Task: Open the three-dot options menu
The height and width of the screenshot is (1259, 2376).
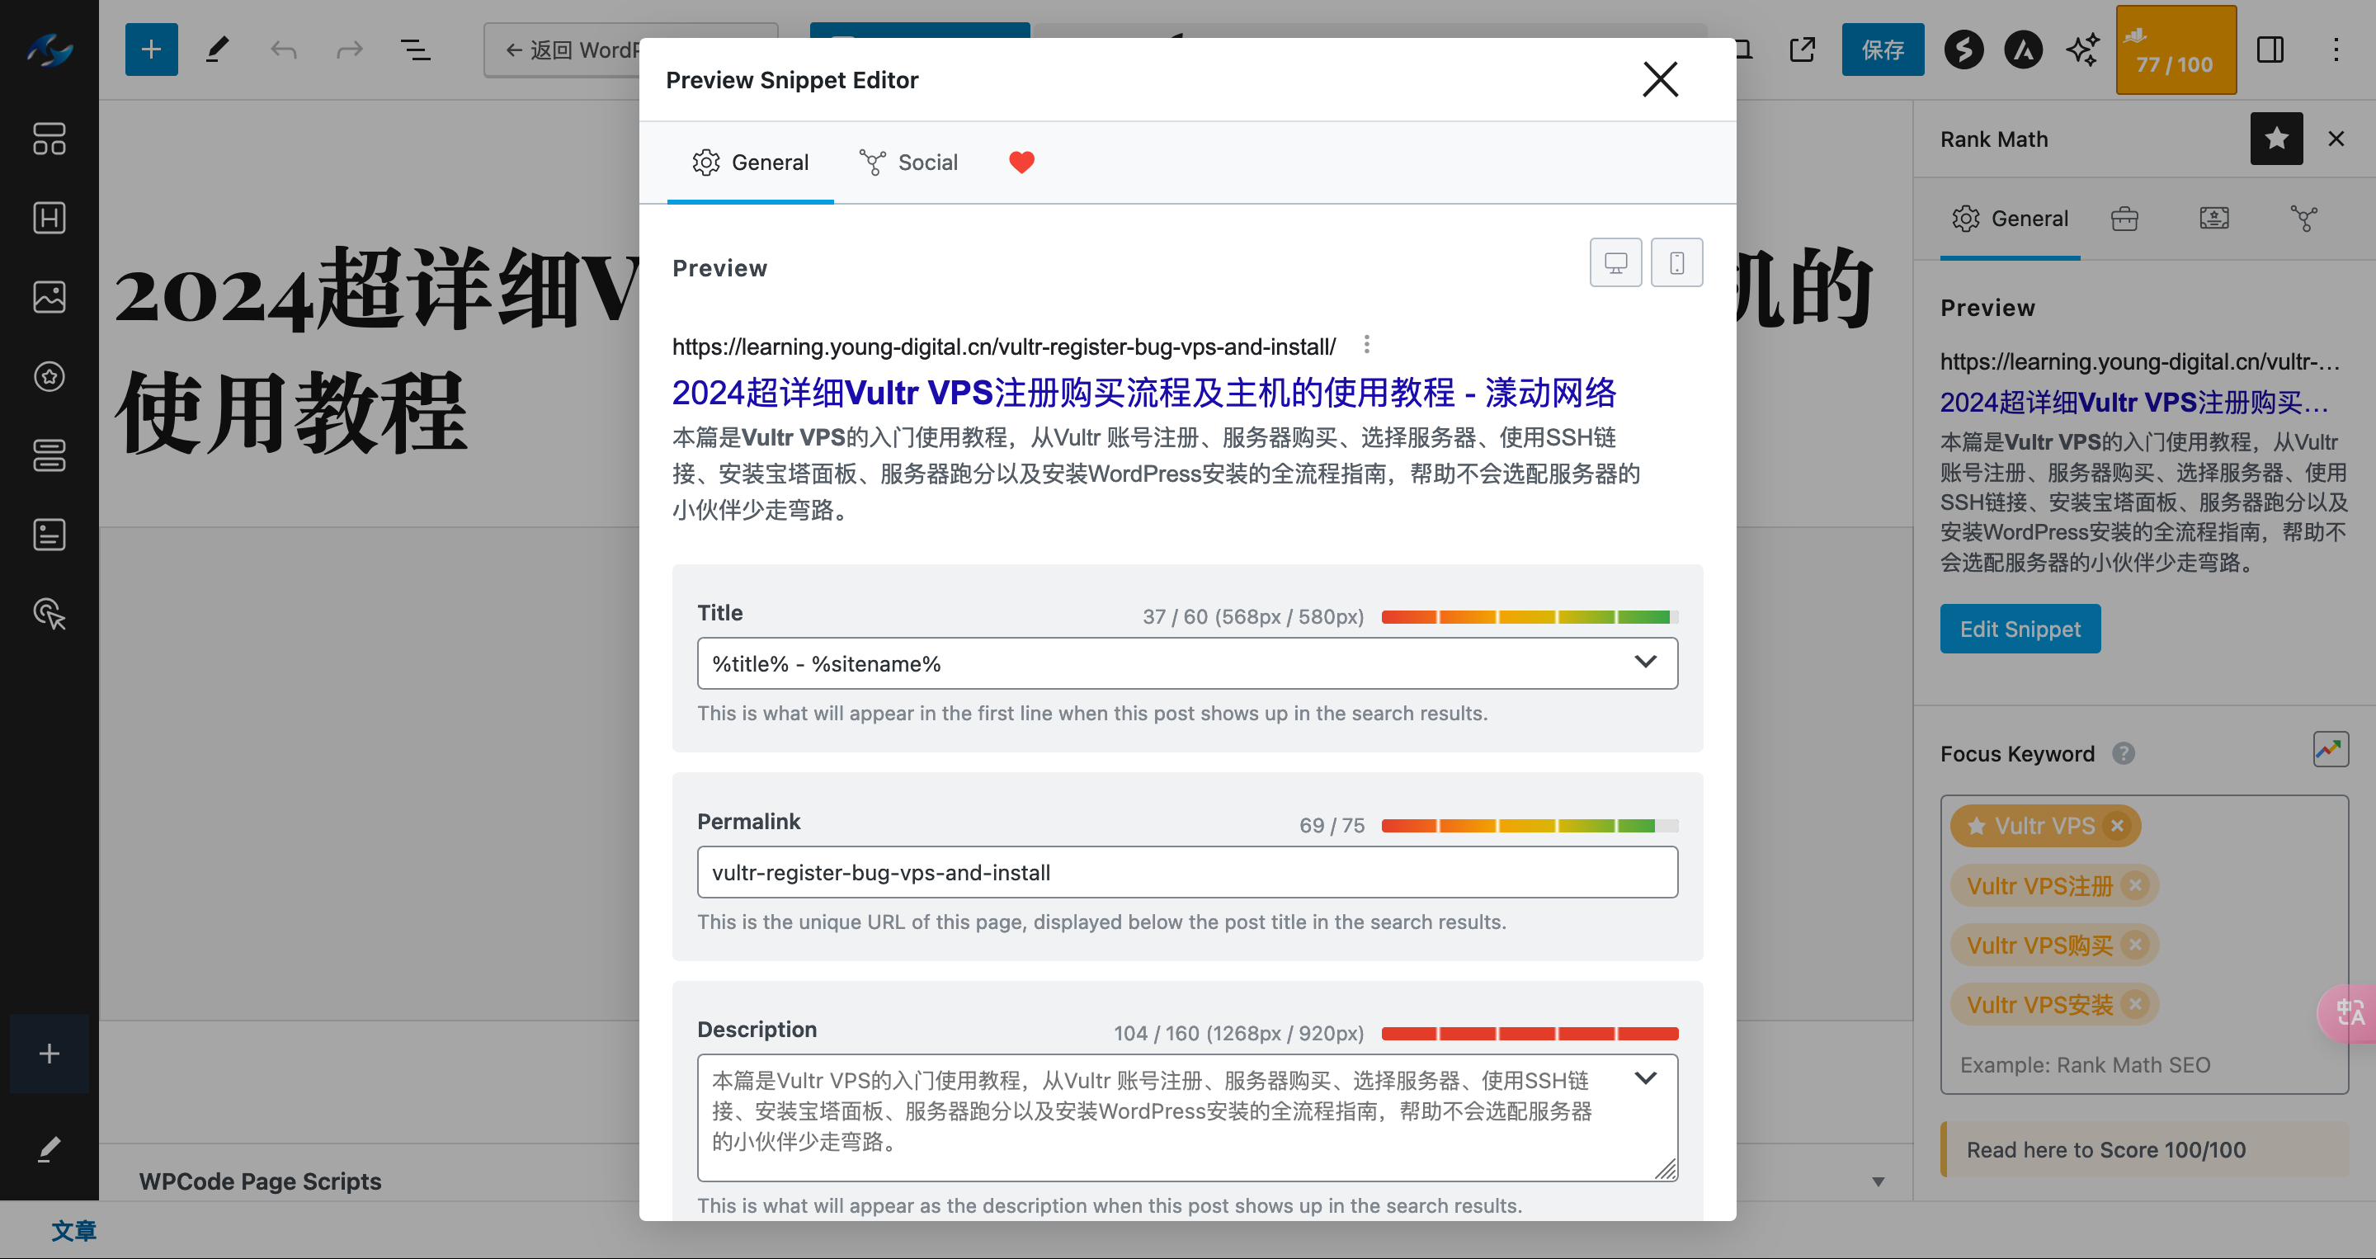Action: (x=2336, y=50)
